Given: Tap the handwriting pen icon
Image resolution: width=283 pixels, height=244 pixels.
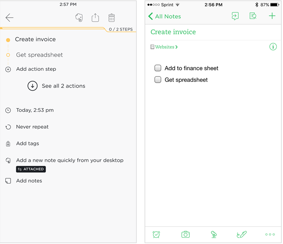Looking at the screenshot, I should (241, 234).
